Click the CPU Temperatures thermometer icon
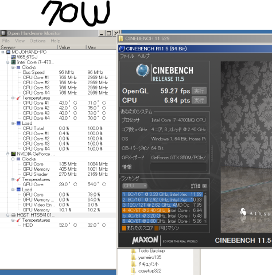This screenshot has height=275, width=272. 18,98
